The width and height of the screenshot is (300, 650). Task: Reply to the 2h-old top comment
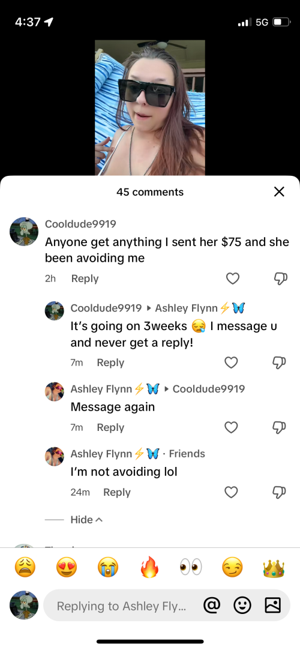pos(85,278)
